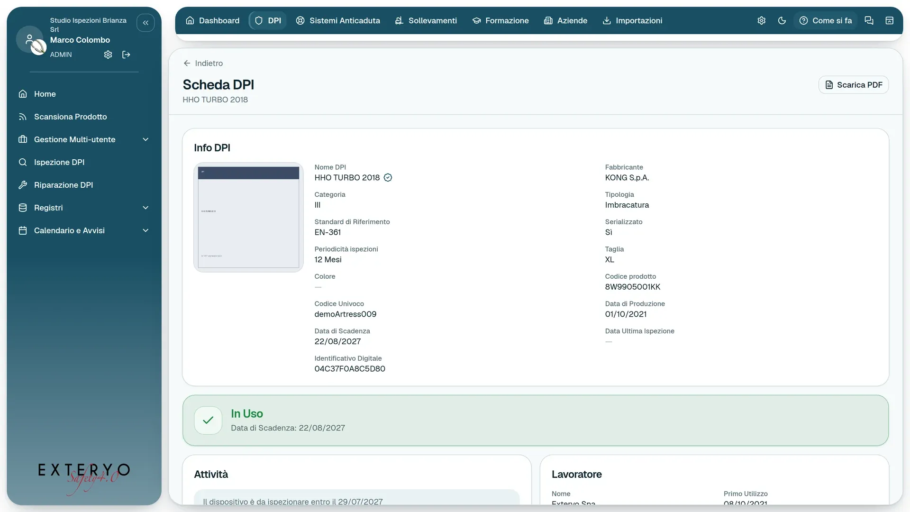
Task: Click the logout icon beside ADMIN
Action: pos(126,55)
